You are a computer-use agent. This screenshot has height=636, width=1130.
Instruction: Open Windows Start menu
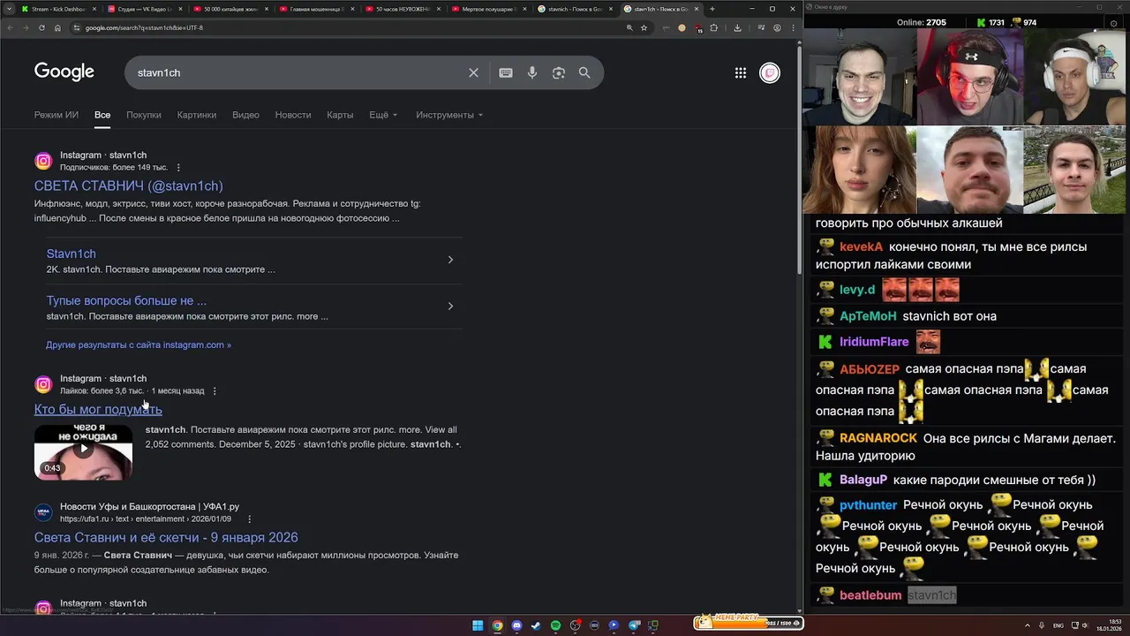coord(478,625)
